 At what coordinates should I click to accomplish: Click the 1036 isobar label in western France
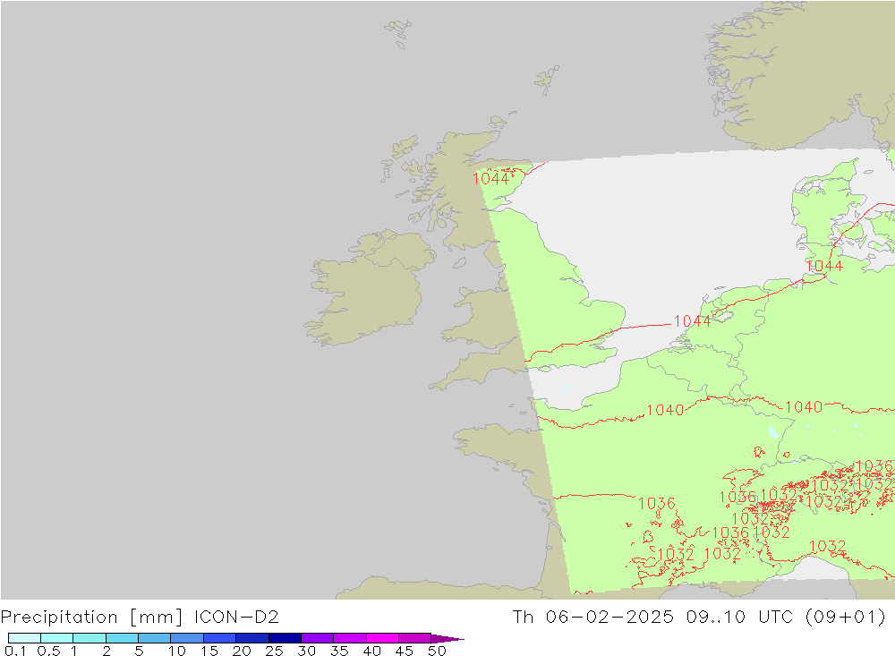click(656, 504)
